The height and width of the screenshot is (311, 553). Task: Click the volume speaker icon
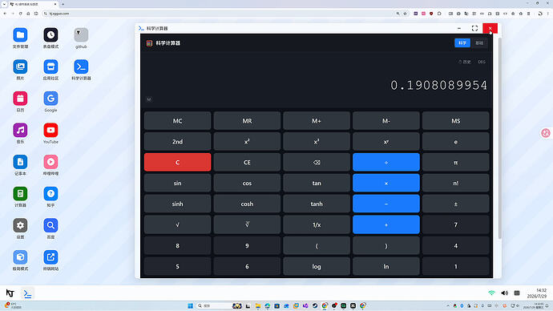[504, 293]
